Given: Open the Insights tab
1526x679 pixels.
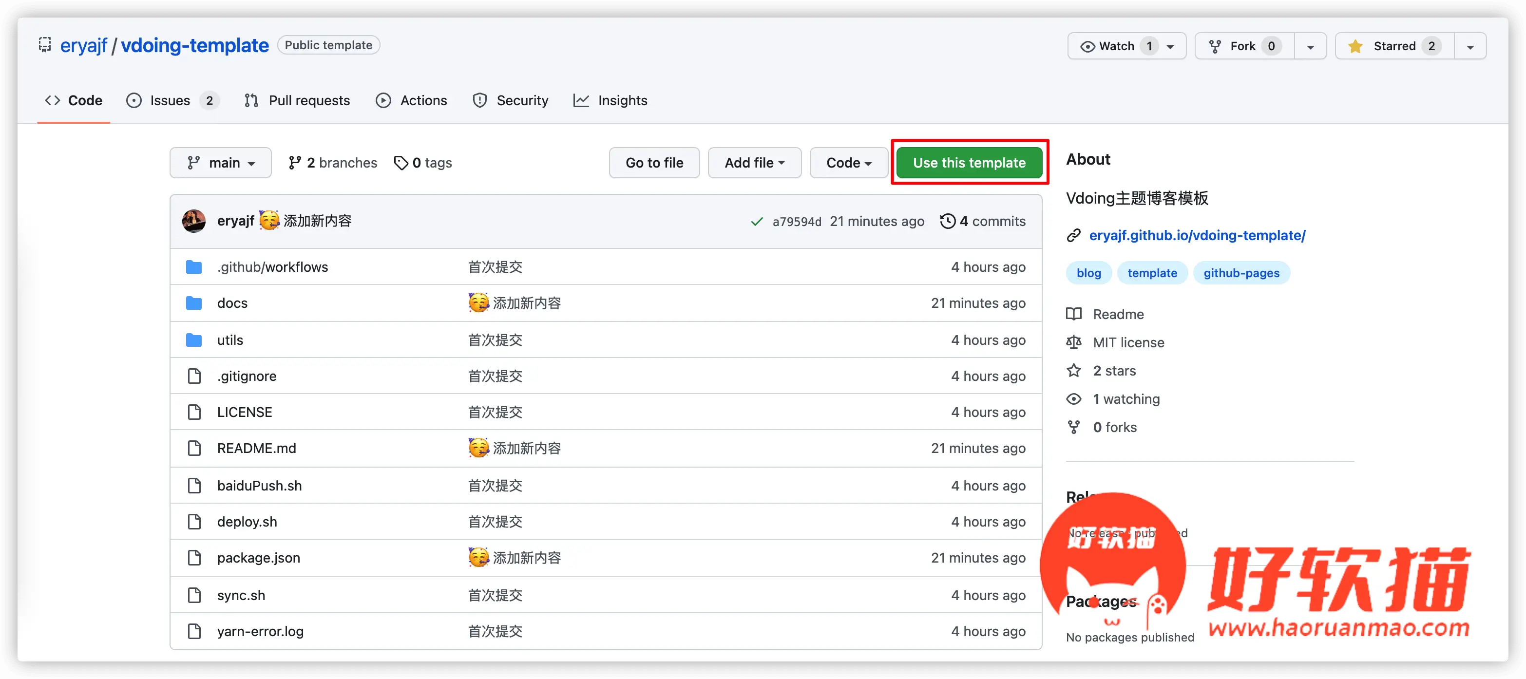Looking at the screenshot, I should click(x=611, y=101).
